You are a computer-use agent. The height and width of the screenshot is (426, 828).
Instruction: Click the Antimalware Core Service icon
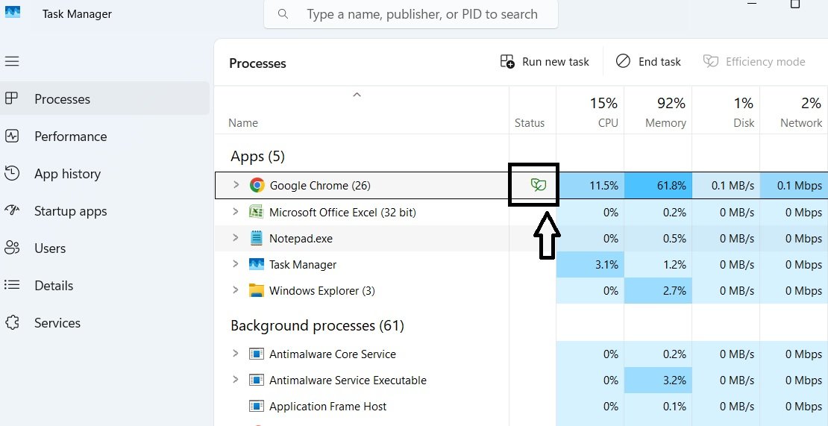coord(256,354)
